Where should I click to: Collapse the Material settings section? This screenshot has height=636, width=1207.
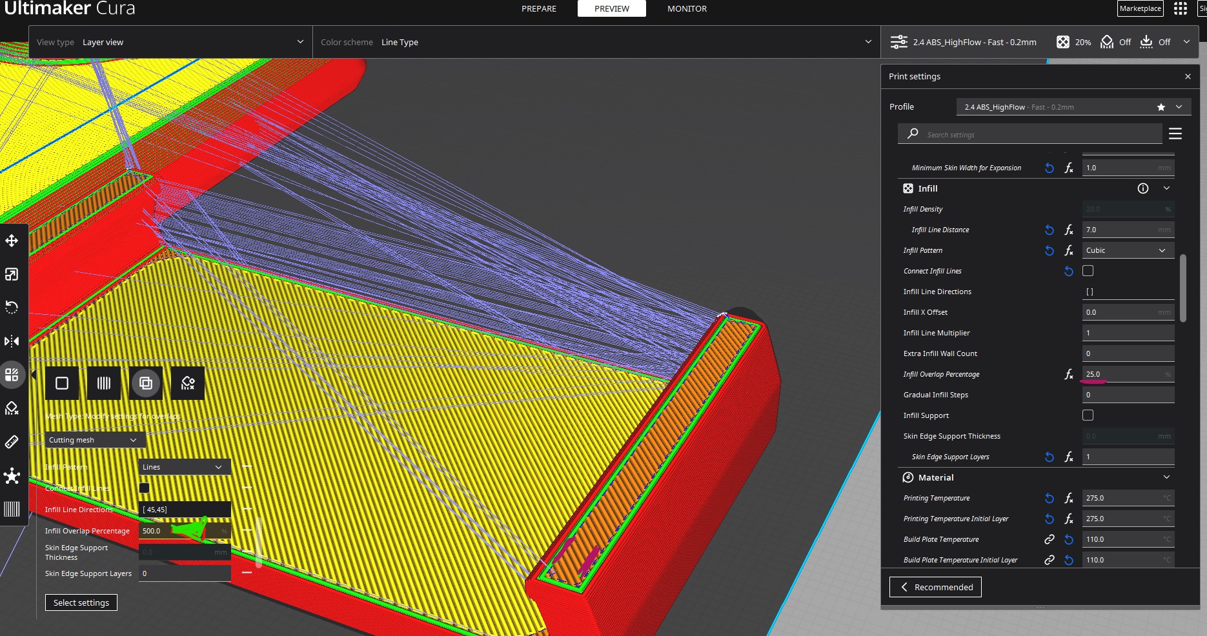point(1166,477)
